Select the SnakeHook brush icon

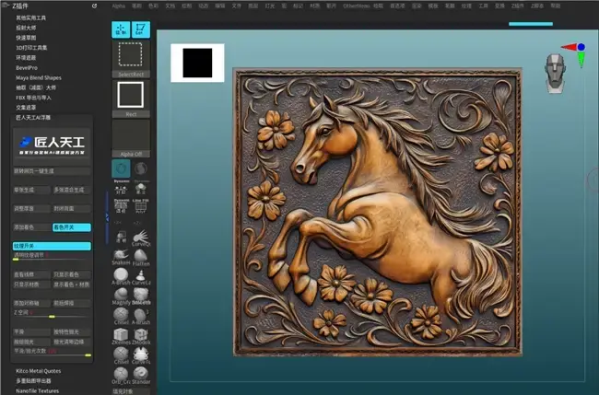(x=121, y=255)
